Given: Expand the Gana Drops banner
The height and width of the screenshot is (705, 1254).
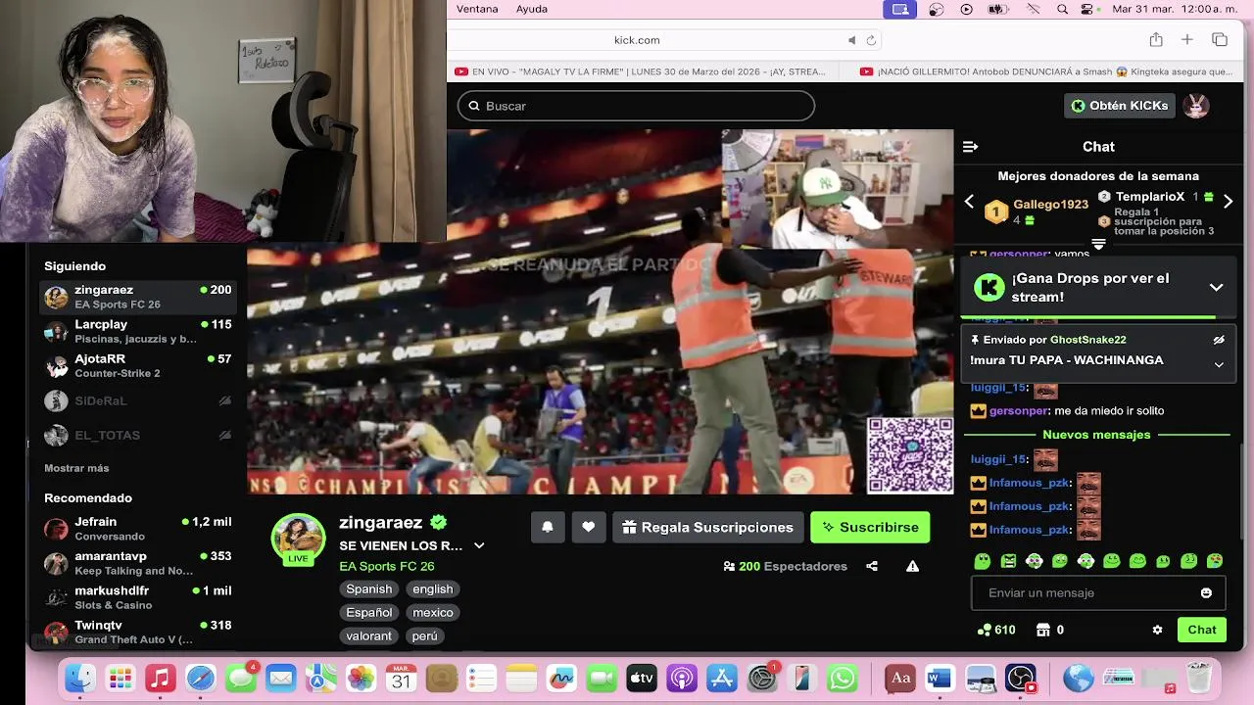Looking at the screenshot, I should click(1216, 287).
